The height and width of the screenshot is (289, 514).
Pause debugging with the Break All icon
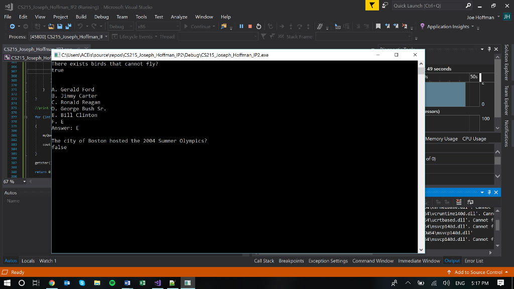tap(242, 26)
